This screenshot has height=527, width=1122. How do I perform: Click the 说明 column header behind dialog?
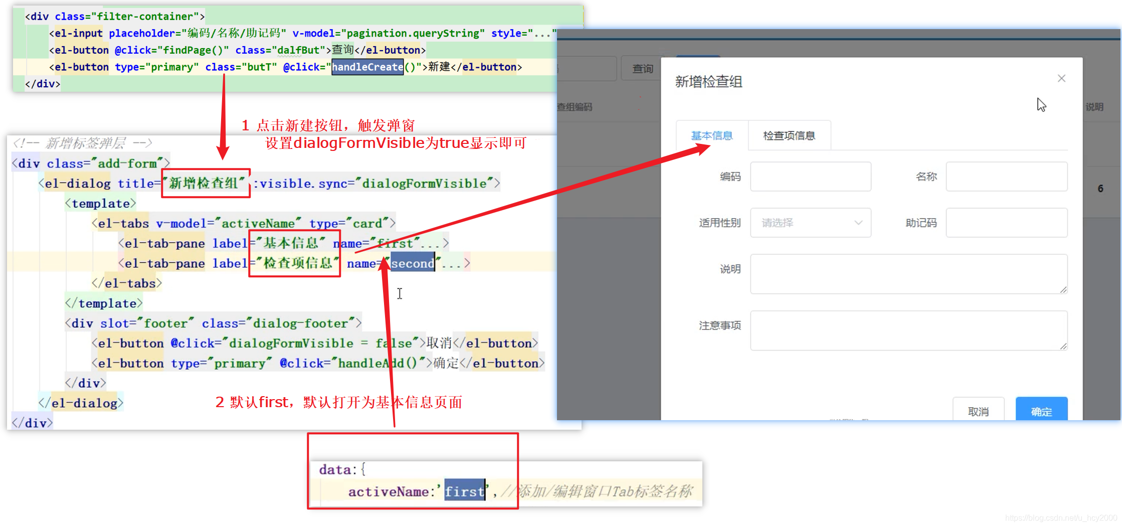1094,107
